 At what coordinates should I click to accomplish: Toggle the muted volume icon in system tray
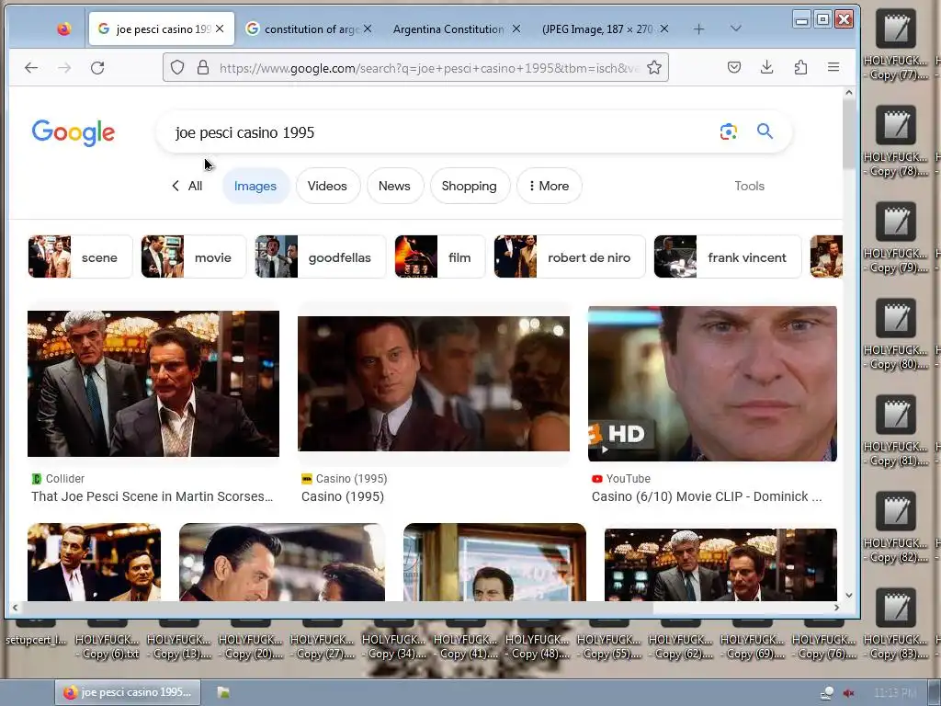click(848, 693)
